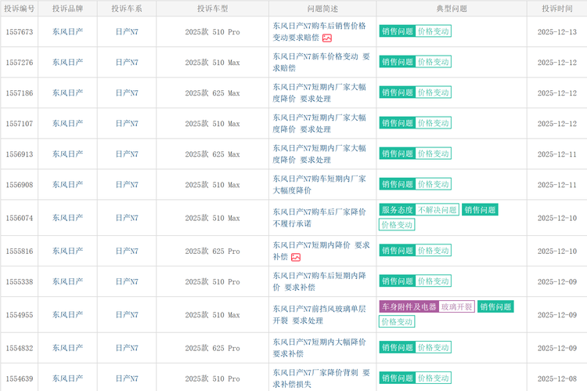Click image icon in complaint 1555816 description
This screenshot has height=391, width=587.
coord(296,257)
